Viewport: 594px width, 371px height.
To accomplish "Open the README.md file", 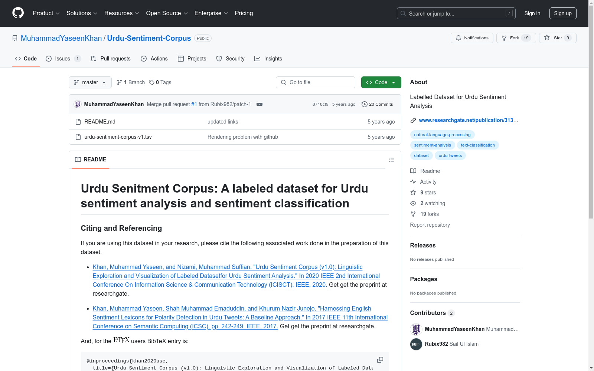I will click(x=100, y=122).
